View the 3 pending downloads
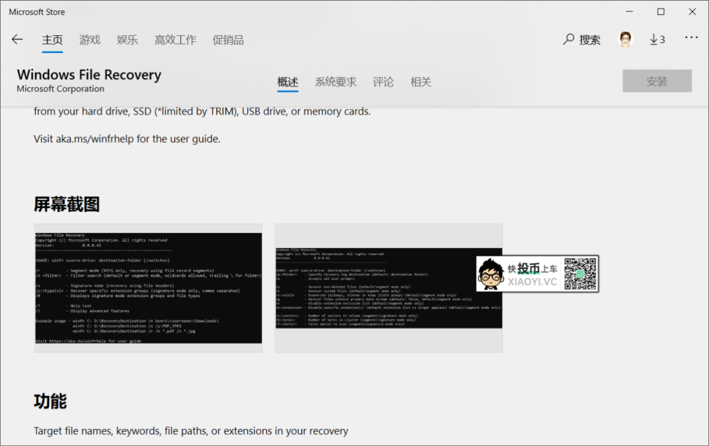The width and height of the screenshot is (709, 446). (656, 39)
